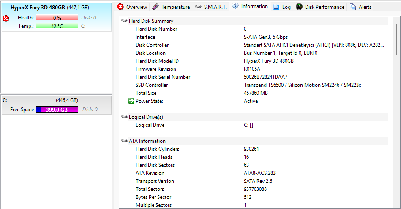This screenshot has height=209, width=401.
Task: Click the disk icon beside ATA Information
Action: point(125,141)
